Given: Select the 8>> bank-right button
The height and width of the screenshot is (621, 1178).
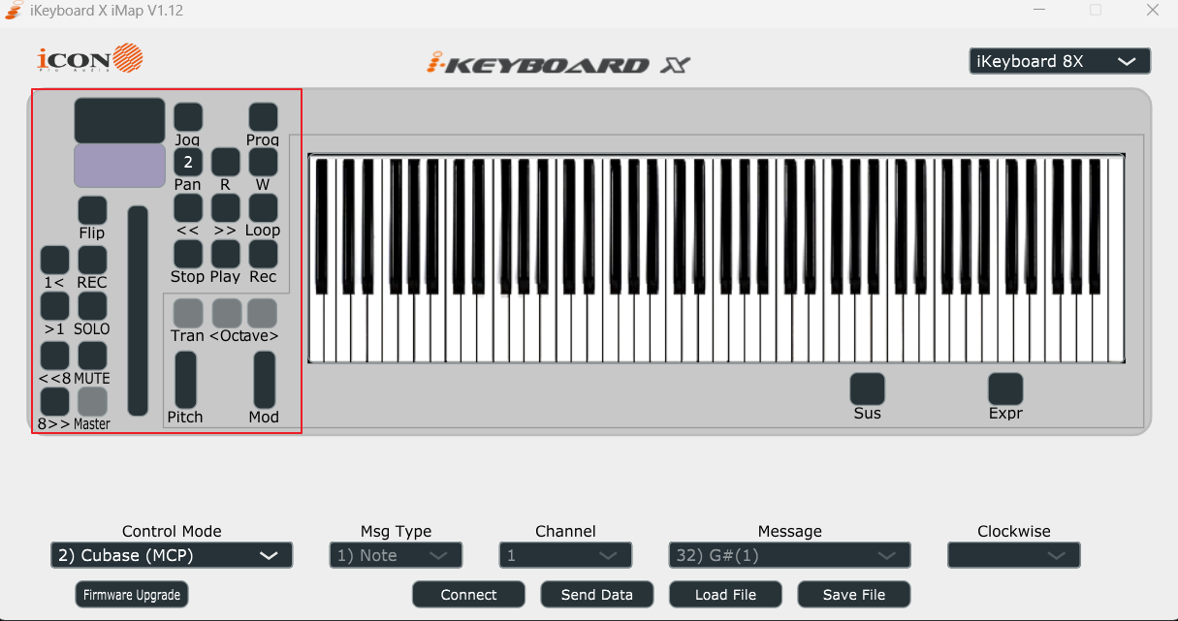Looking at the screenshot, I should tap(54, 401).
